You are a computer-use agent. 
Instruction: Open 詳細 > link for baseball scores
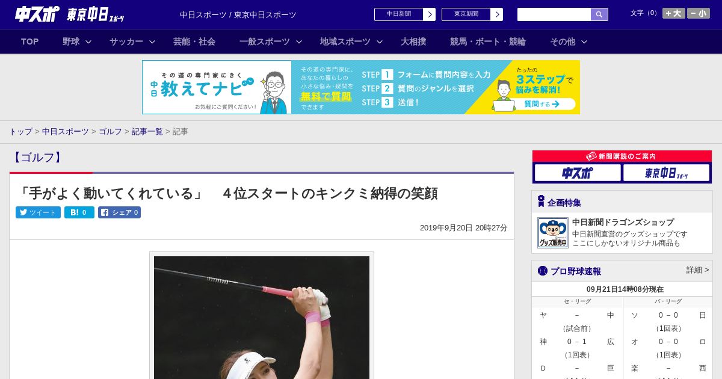(697, 270)
